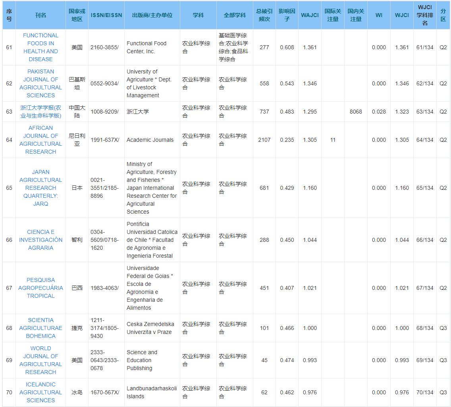Click impact factor value 0.608
This screenshot has height=407, width=451.
point(287,47)
